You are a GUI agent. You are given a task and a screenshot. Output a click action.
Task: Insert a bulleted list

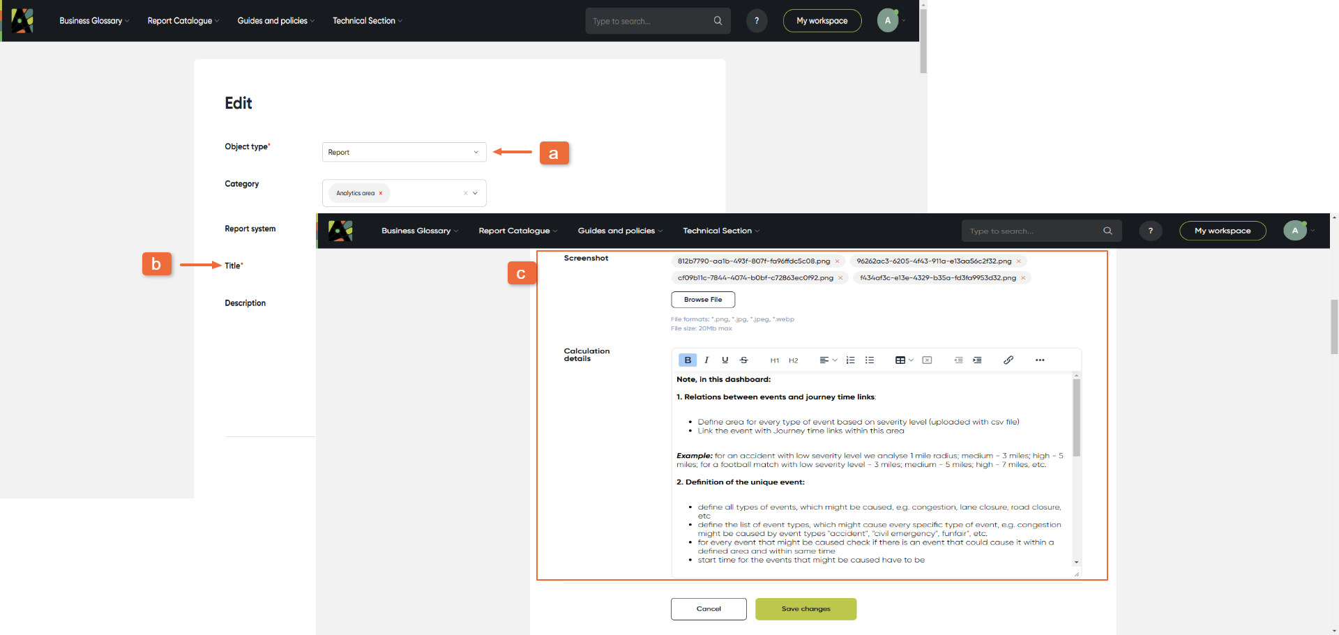coord(870,360)
